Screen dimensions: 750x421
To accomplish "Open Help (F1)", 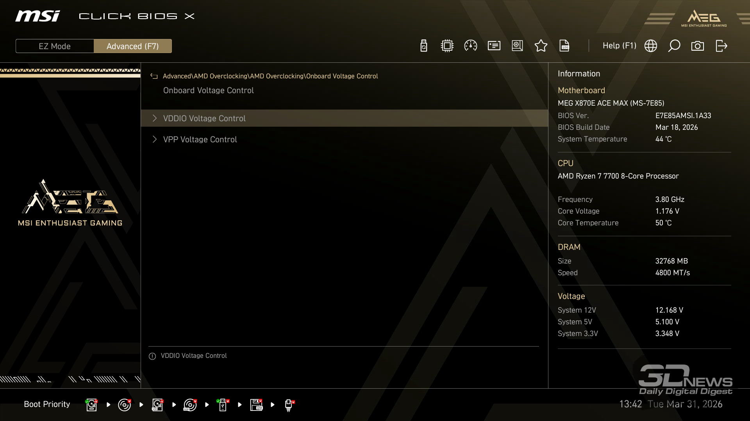I will coord(619,46).
